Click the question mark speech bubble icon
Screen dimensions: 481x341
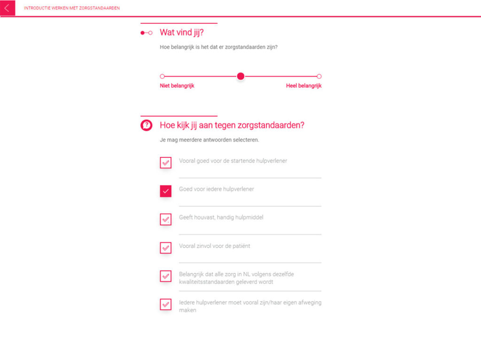[x=147, y=125]
